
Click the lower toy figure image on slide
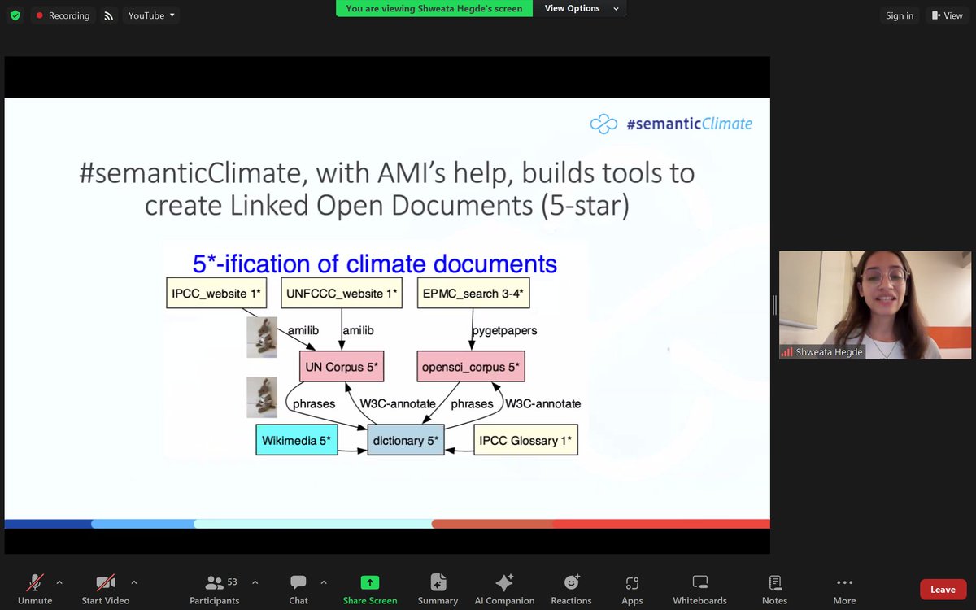pyautogui.click(x=262, y=398)
